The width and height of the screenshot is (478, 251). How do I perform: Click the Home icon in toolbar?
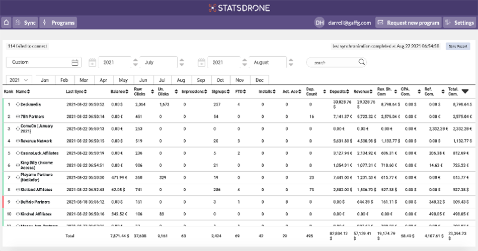point(6,23)
